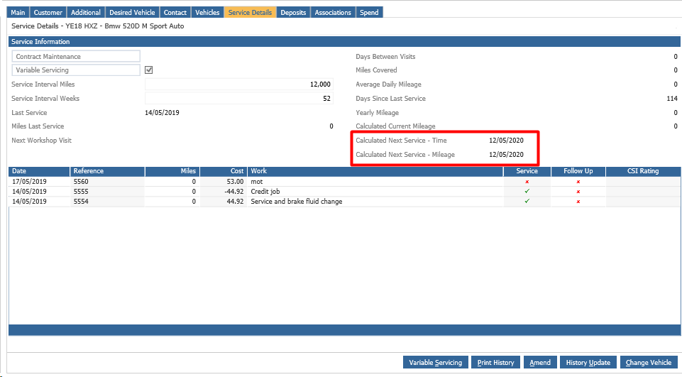Click the red cross Service icon for mot
Viewport: 682px width, 377px height.
527,182
